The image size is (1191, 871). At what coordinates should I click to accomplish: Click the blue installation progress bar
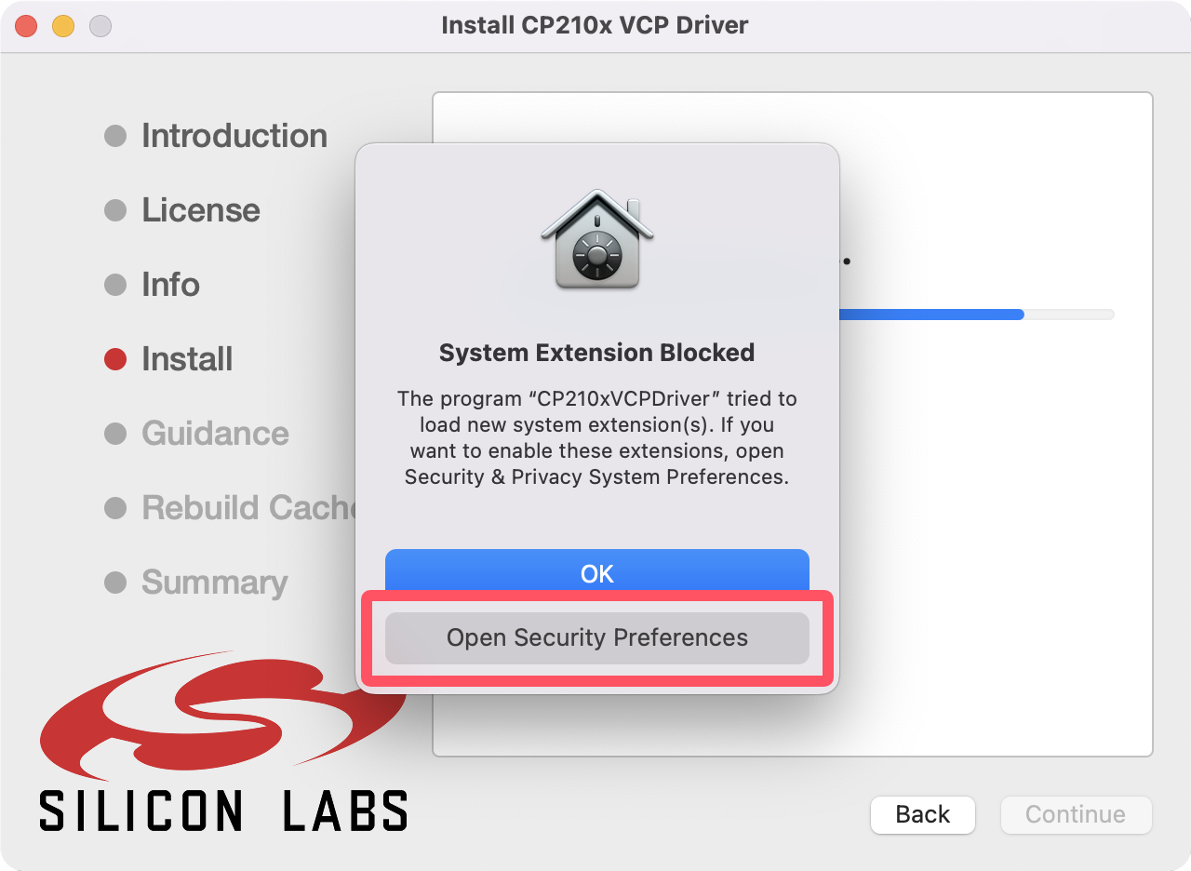930,315
